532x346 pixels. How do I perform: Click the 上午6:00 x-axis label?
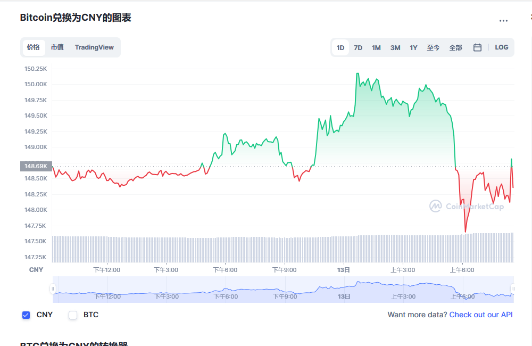(x=462, y=270)
